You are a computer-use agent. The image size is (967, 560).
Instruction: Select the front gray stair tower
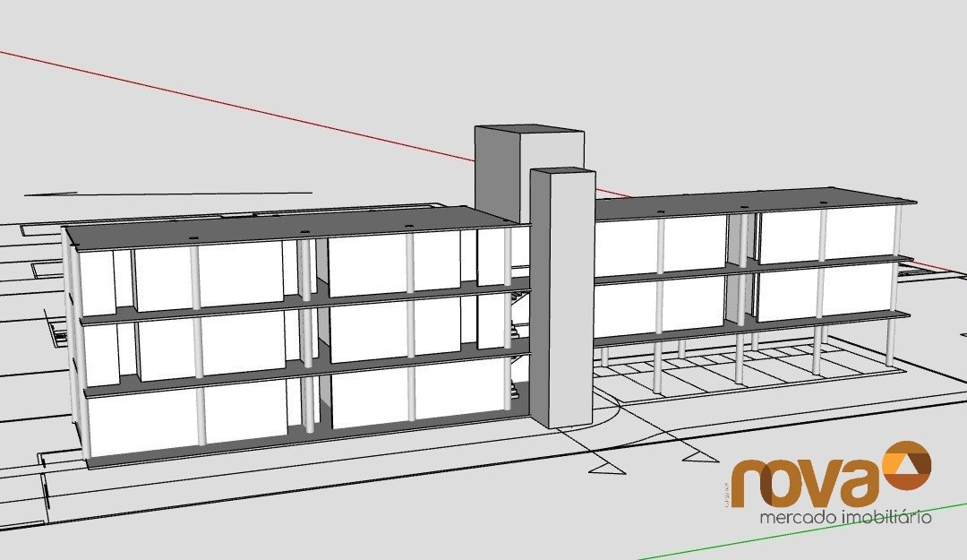[x=561, y=296]
